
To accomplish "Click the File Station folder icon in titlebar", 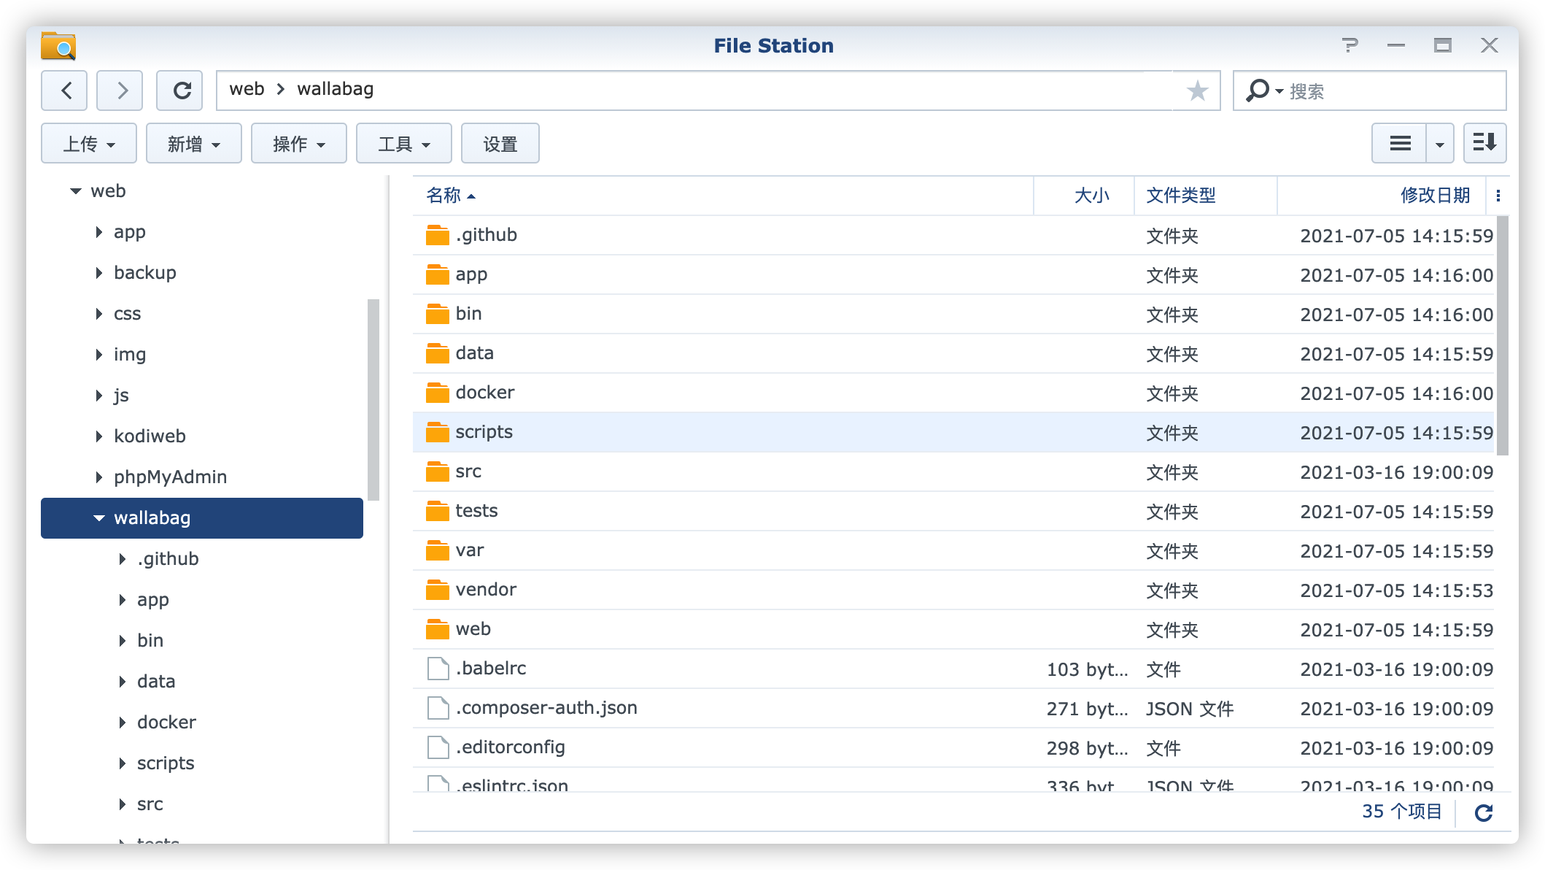I will (59, 45).
